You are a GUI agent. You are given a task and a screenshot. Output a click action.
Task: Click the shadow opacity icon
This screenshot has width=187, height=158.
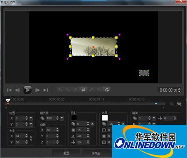click(x=73, y=124)
